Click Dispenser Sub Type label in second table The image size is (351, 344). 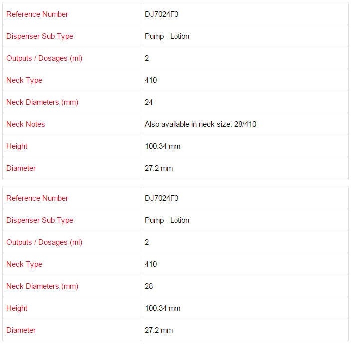[40, 220]
